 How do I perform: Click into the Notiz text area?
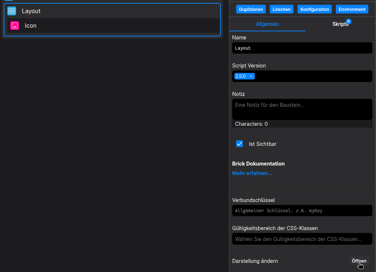[x=302, y=109]
